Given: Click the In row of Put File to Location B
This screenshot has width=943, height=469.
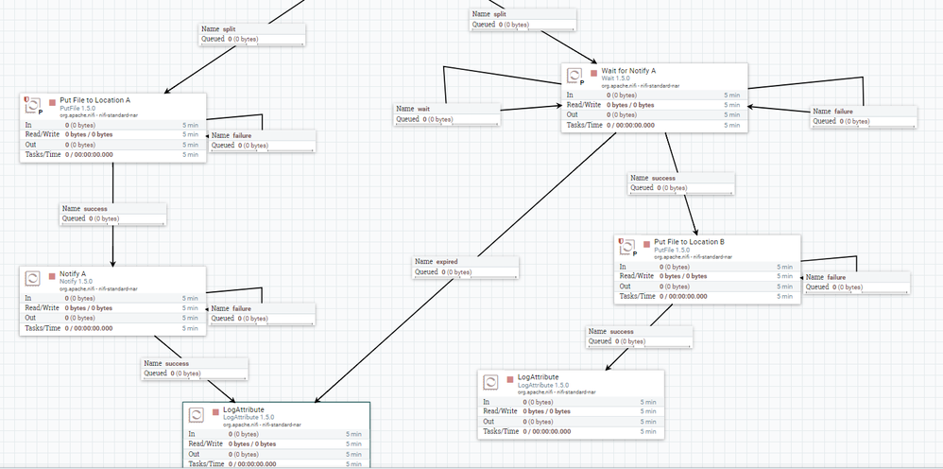Looking at the screenshot, I should (x=707, y=267).
